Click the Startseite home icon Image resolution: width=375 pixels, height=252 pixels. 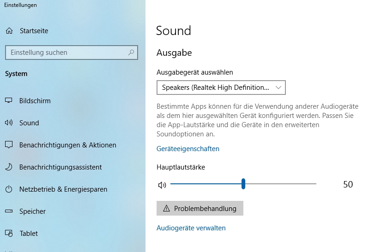click(9, 31)
